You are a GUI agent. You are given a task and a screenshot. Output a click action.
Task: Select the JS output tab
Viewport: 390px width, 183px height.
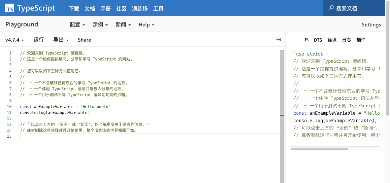306,40
